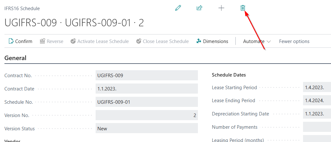Collapse the General section header
Viewport: 331px width, 142px height.
(x=16, y=58)
